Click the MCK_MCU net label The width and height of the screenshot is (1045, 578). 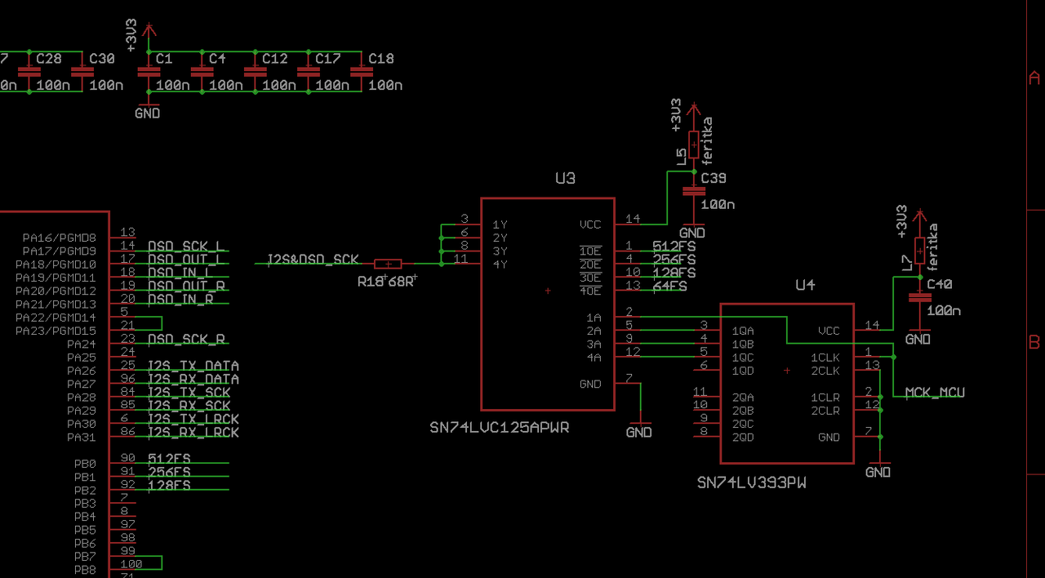click(935, 393)
